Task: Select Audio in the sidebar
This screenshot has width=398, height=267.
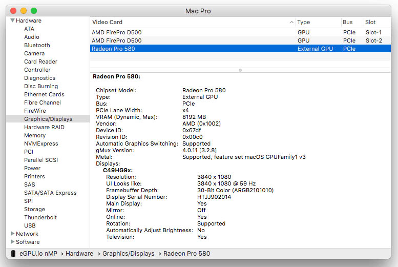Action: pos(32,37)
